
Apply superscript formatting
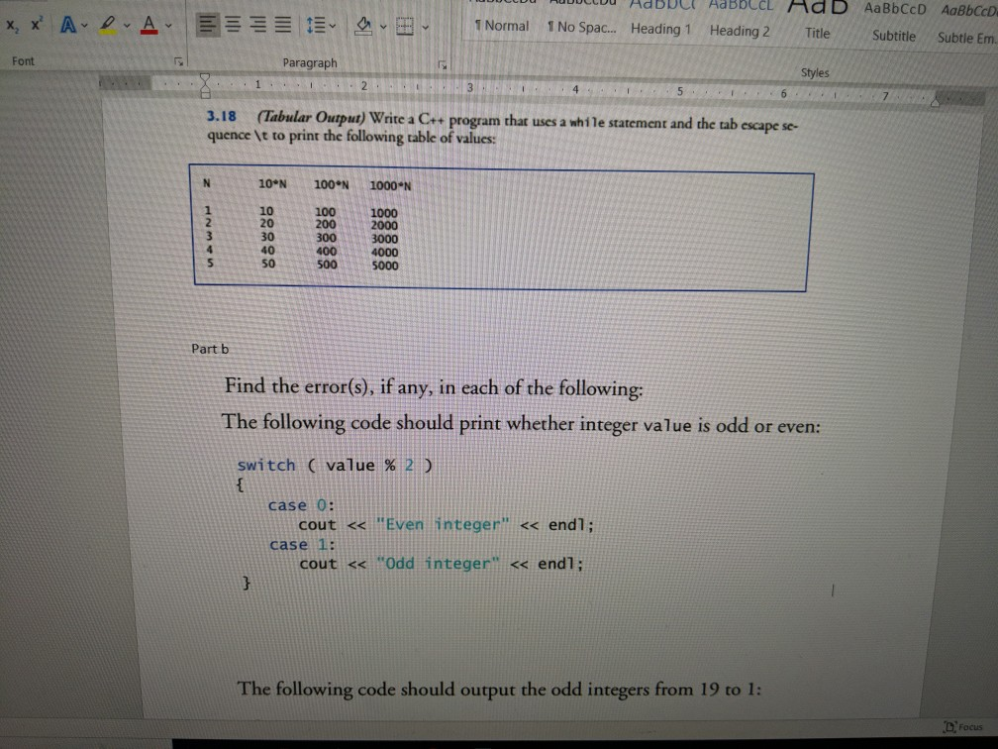[x=34, y=25]
